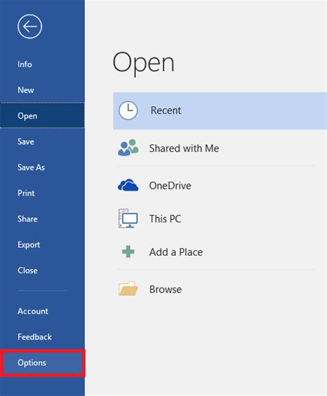Open the Feedback page
327x396 pixels.
tap(42, 337)
